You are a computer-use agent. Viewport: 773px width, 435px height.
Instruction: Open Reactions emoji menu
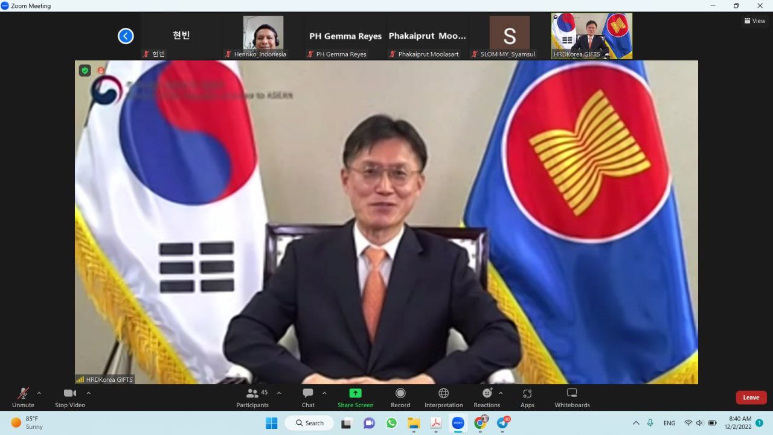point(487,398)
